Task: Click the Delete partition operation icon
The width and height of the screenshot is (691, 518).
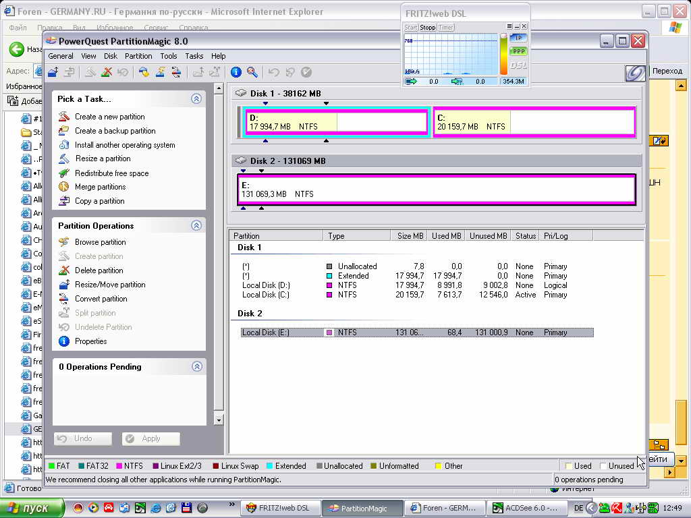Action: (x=64, y=270)
